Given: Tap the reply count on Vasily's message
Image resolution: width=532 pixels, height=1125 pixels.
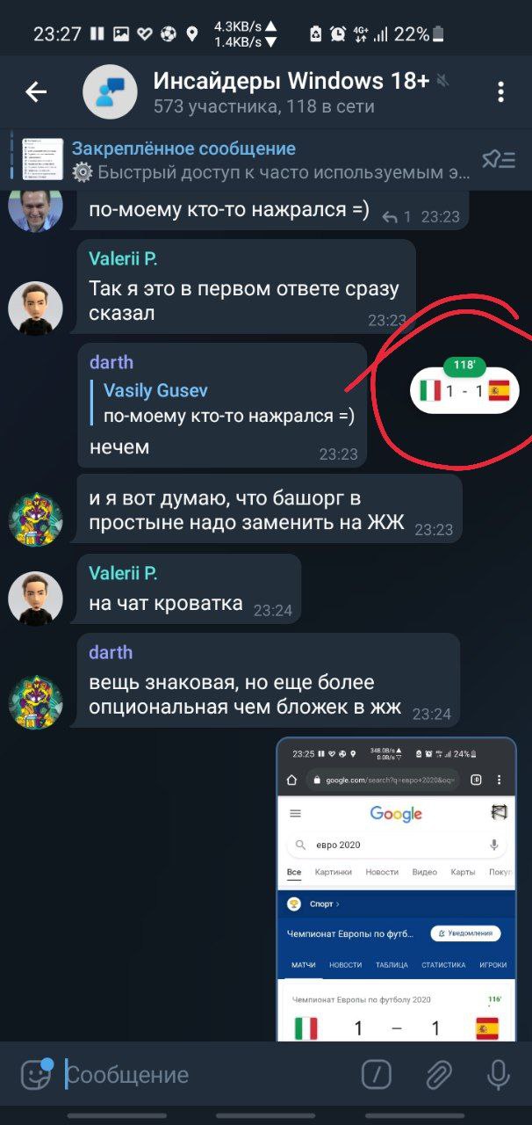Looking at the screenshot, I should coord(397,216).
